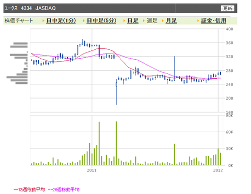Click the 26週移動平均 legend label
Viewport: 251px width, 194px height.
[64, 189]
